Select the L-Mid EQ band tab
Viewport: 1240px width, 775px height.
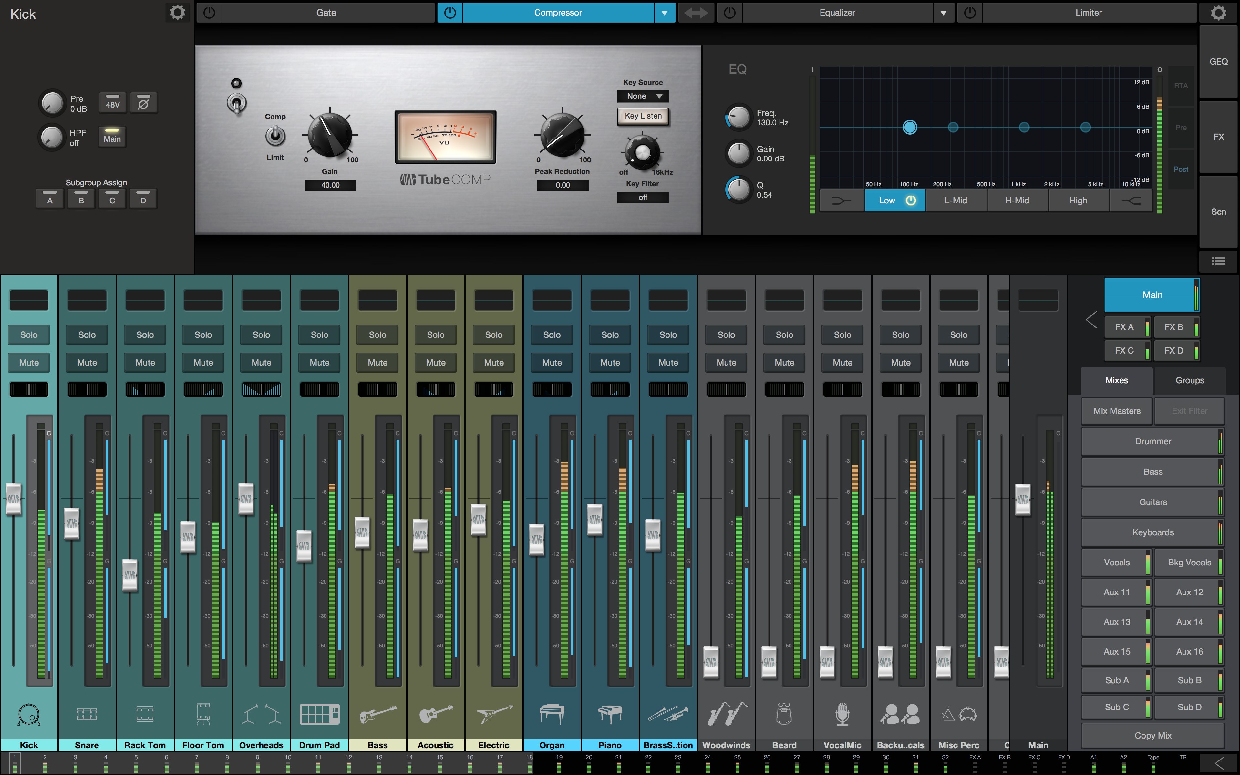click(x=956, y=201)
